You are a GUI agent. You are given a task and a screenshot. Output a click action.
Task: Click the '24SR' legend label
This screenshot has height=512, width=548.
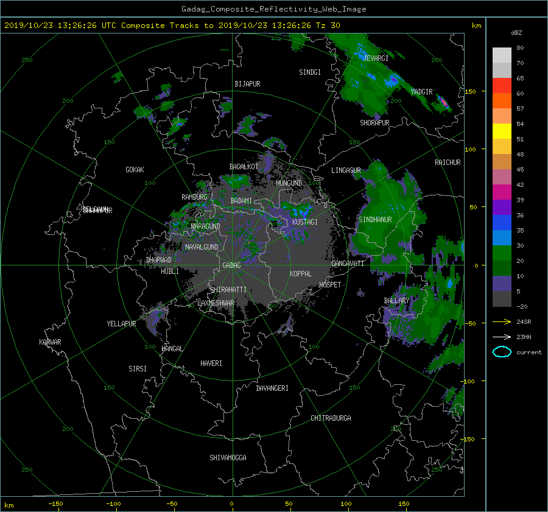(524, 322)
